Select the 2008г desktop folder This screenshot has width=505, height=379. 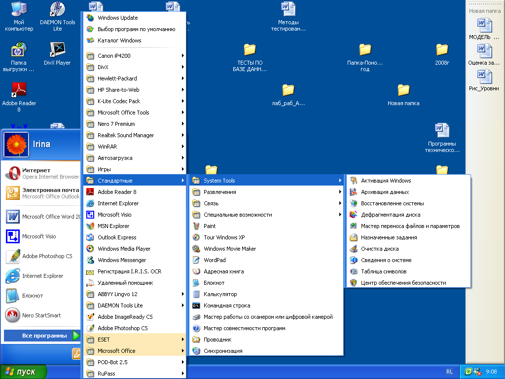(x=442, y=54)
